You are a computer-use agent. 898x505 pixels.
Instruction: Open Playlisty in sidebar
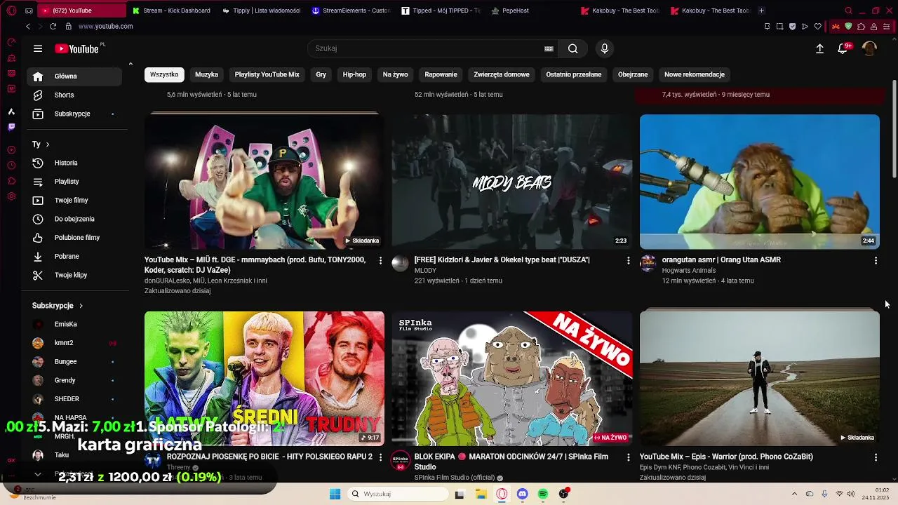click(74, 182)
